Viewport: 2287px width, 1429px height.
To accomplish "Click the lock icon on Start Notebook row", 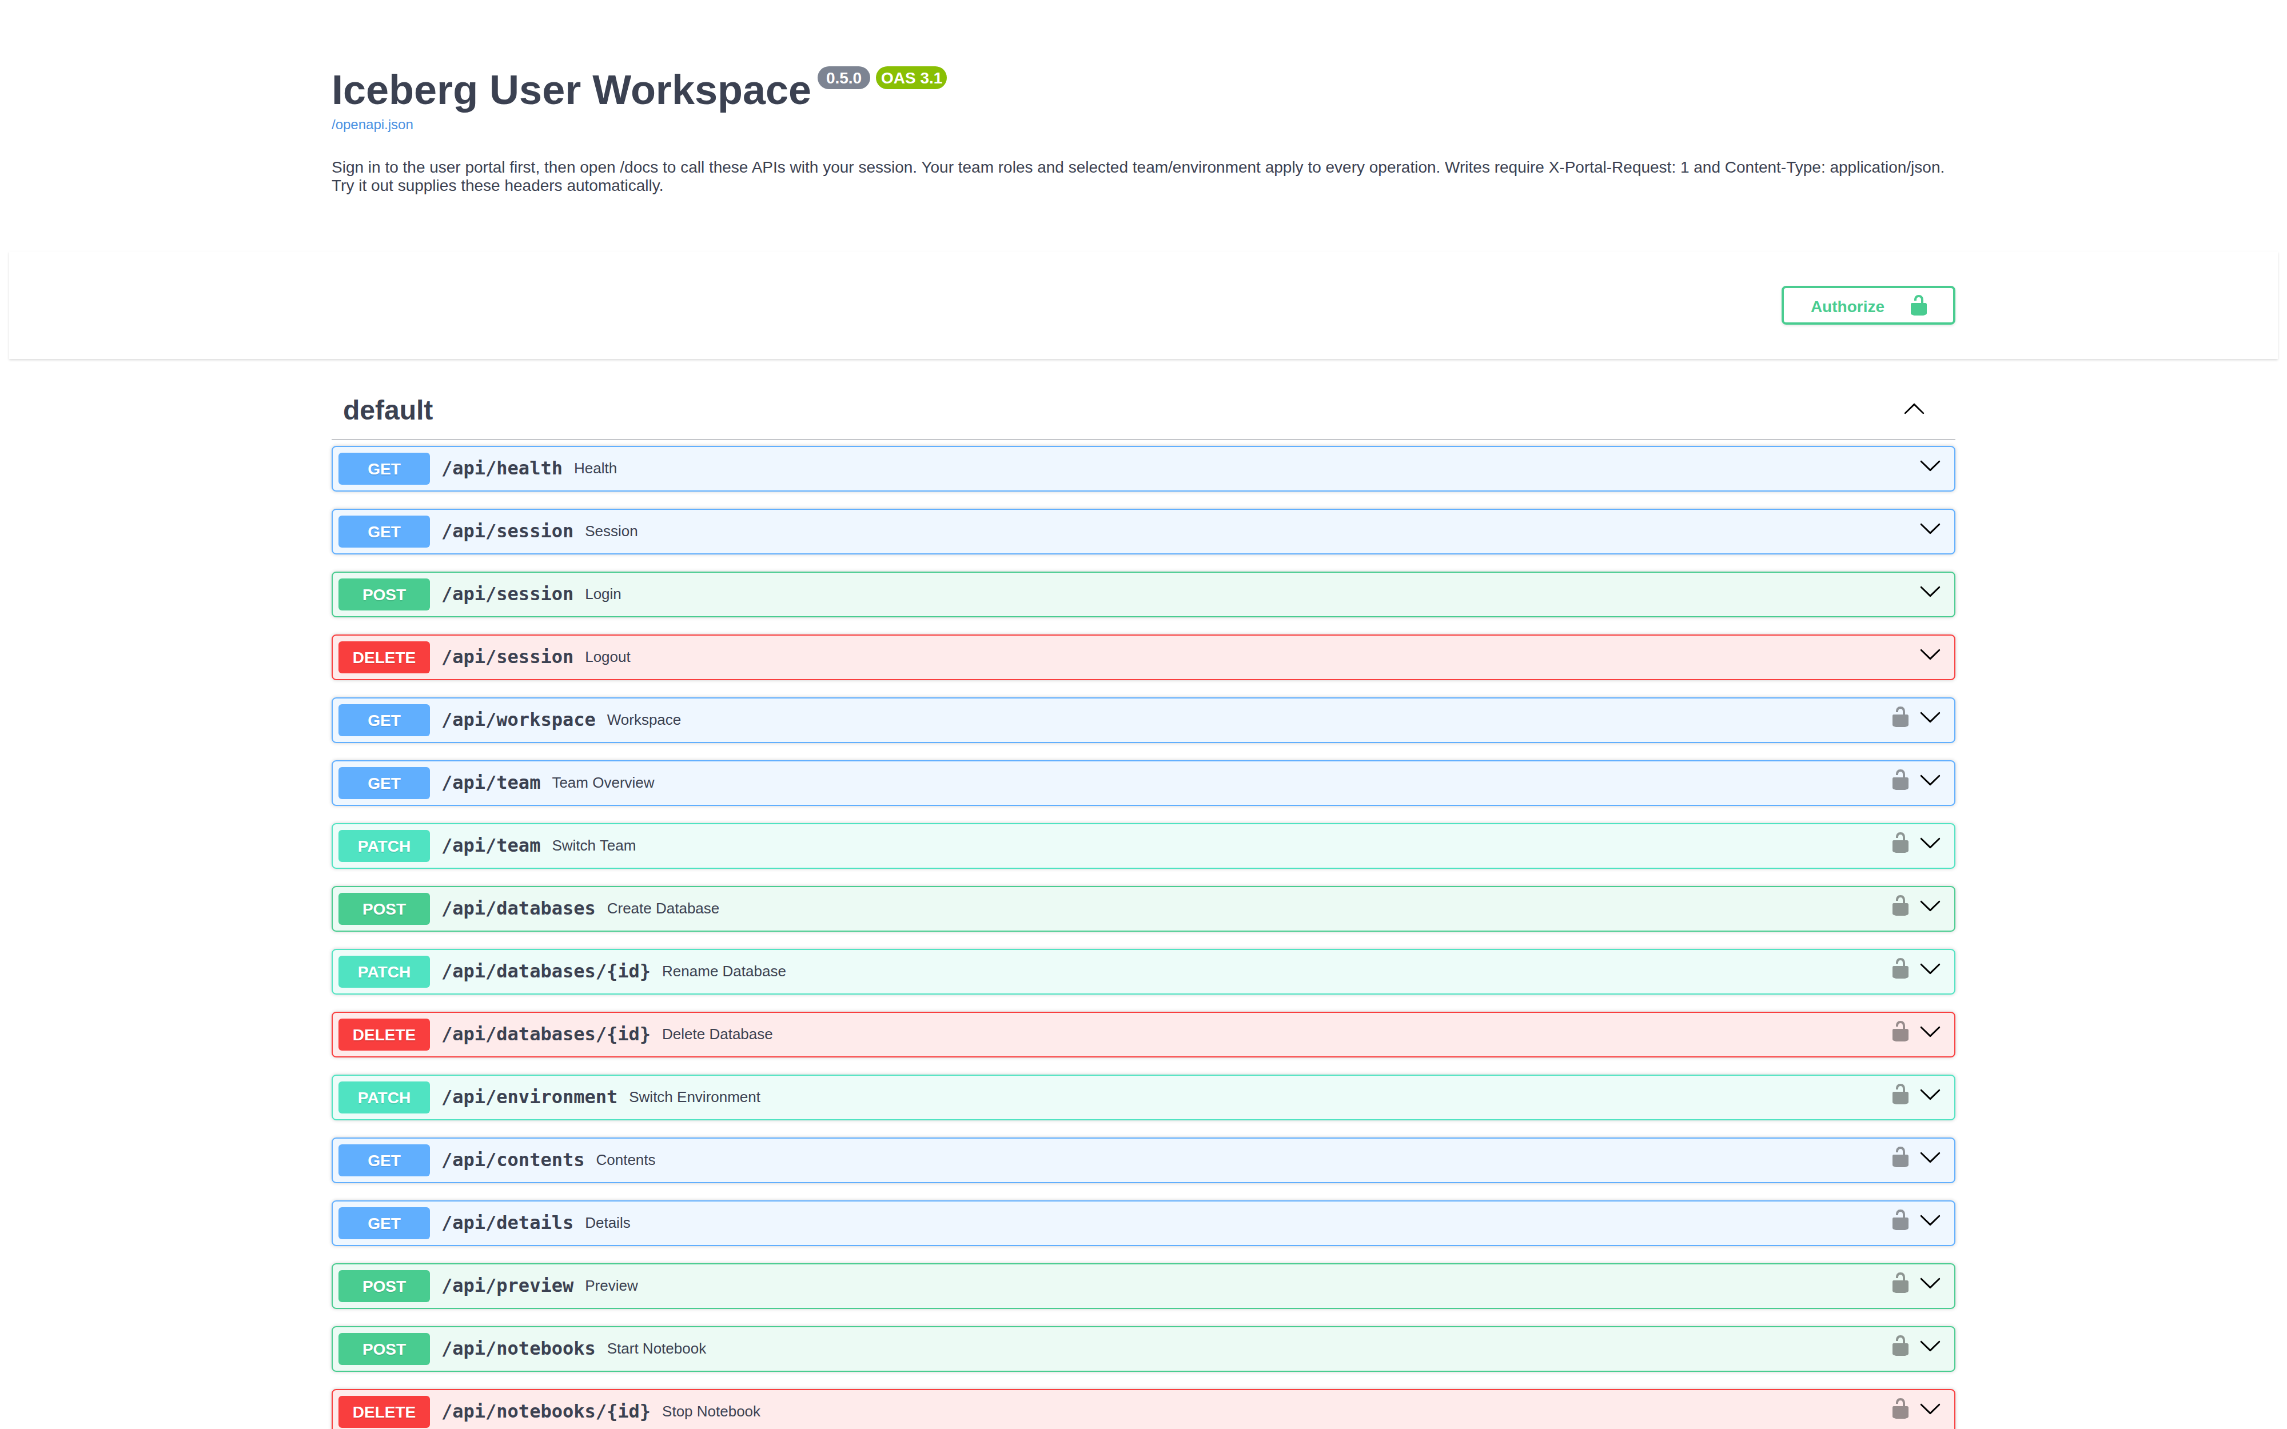I will (1899, 1346).
